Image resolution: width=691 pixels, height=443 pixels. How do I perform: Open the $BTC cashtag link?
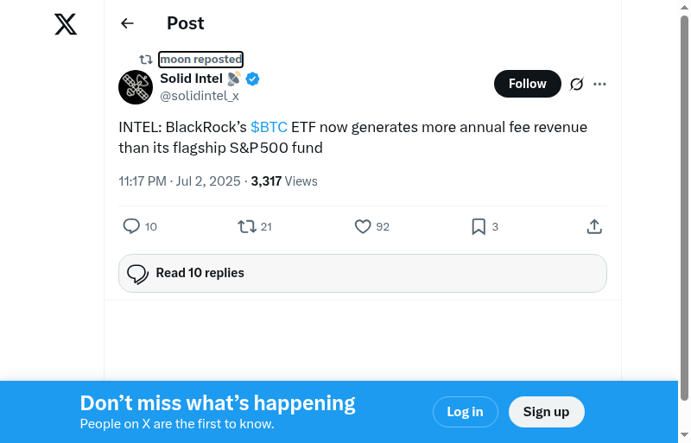pyautogui.click(x=269, y=127)
